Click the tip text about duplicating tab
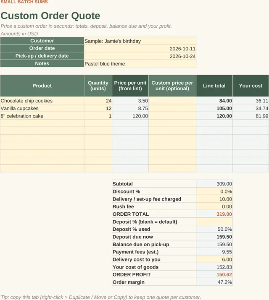Viewport: 269px width, 300px height. point(101,297)
